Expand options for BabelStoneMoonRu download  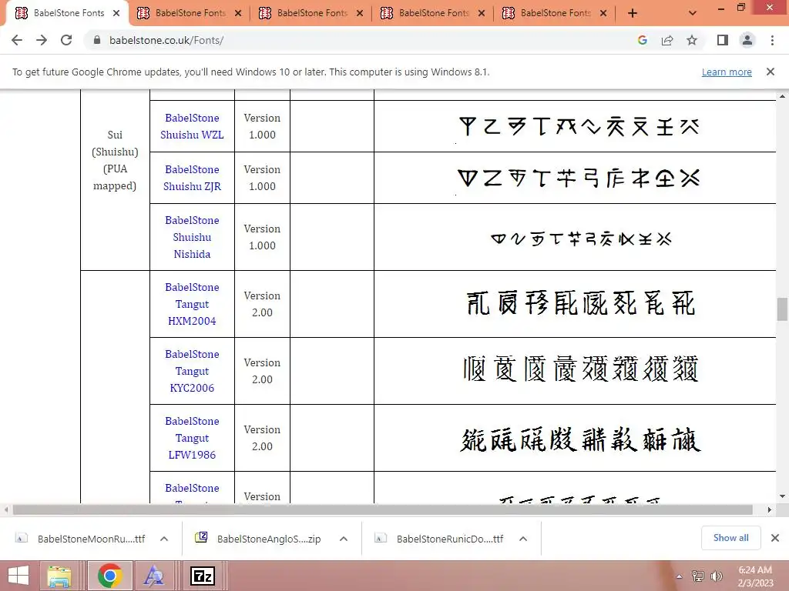[x=164, y=539]
